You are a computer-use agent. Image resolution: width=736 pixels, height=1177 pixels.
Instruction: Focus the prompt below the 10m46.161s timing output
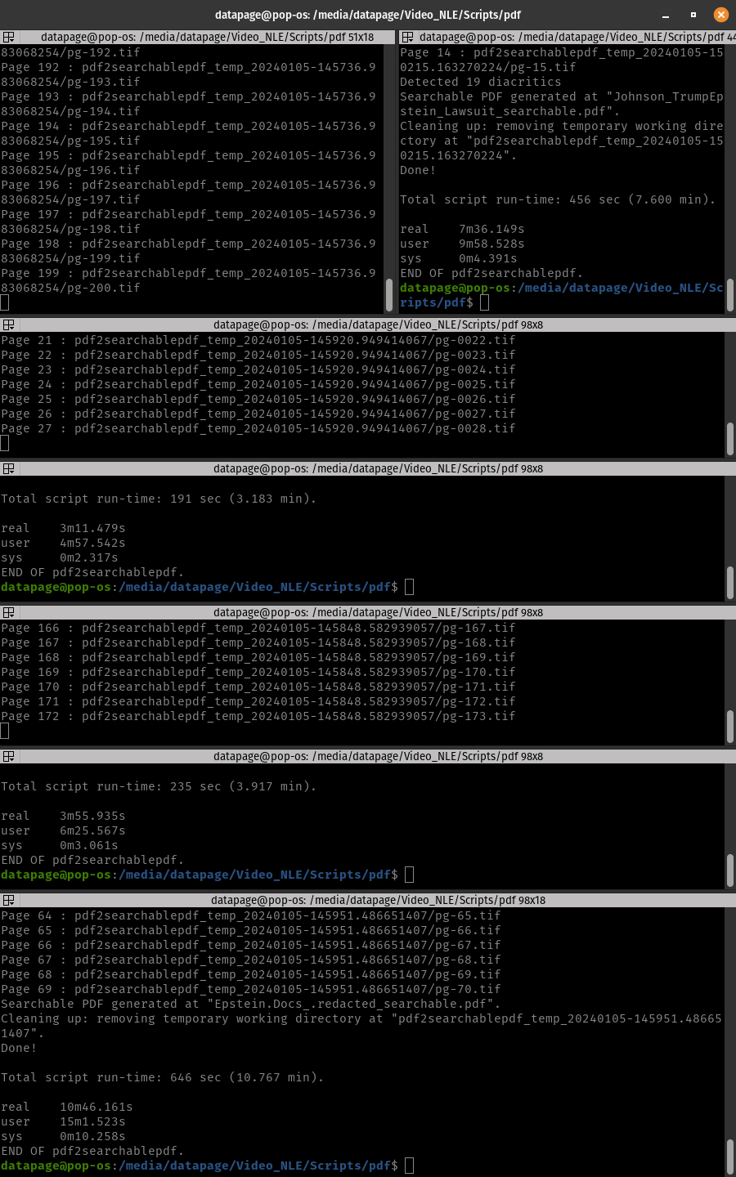pyautogui.click(x=410, y=1166)
